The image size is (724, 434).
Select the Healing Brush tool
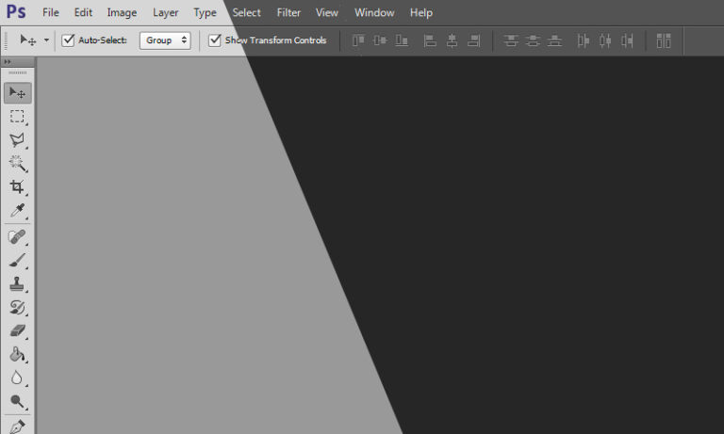[x=17, y=236]
